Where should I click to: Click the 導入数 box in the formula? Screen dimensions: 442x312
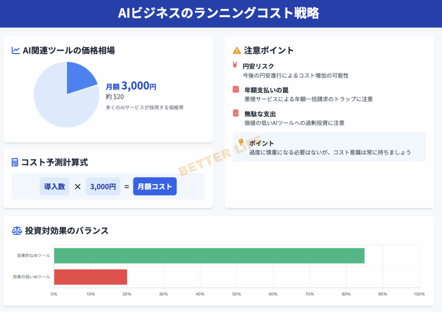click(54, 186)
